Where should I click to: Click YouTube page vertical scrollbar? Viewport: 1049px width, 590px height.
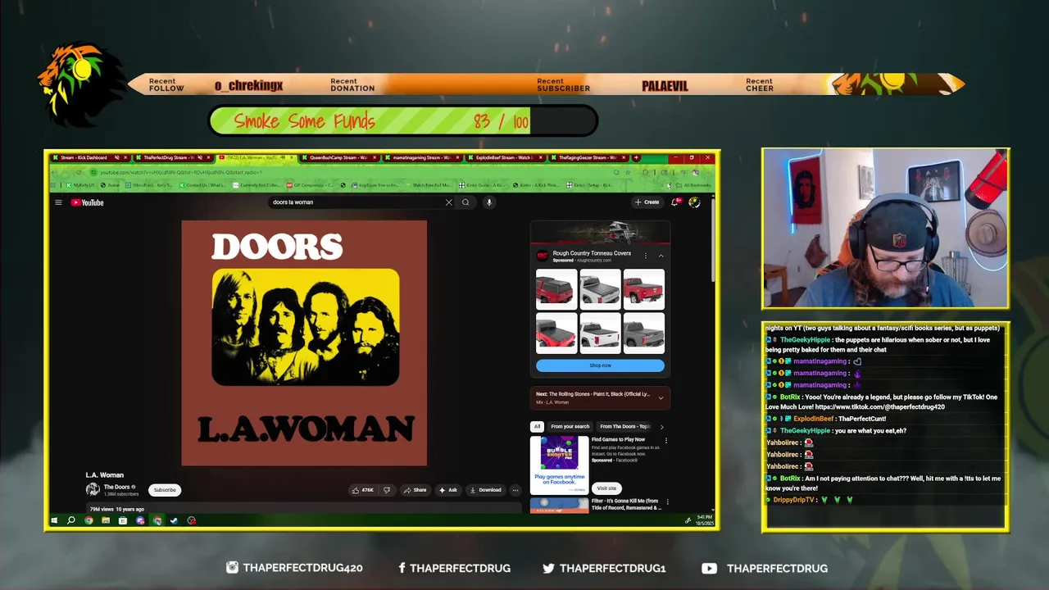713,242
